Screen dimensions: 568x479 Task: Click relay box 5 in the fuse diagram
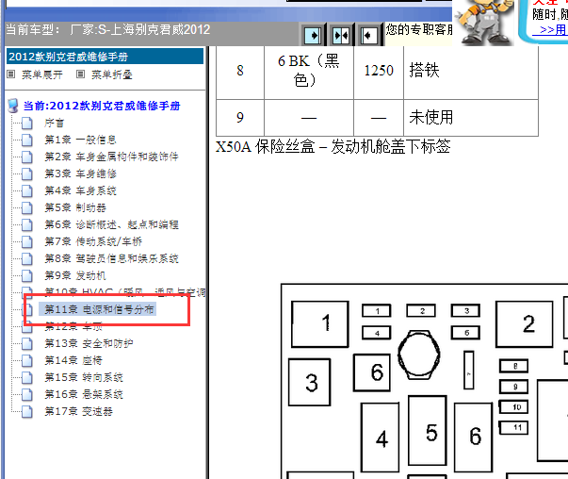coord(428,430)
